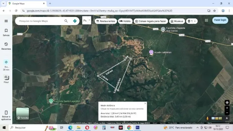Open the Chrome profile icon
Image resolution: width=233 pixels, height=131 pixels.
223,11
